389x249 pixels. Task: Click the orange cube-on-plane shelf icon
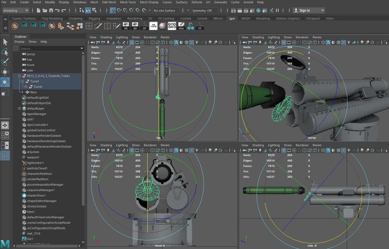pos(61,26)
